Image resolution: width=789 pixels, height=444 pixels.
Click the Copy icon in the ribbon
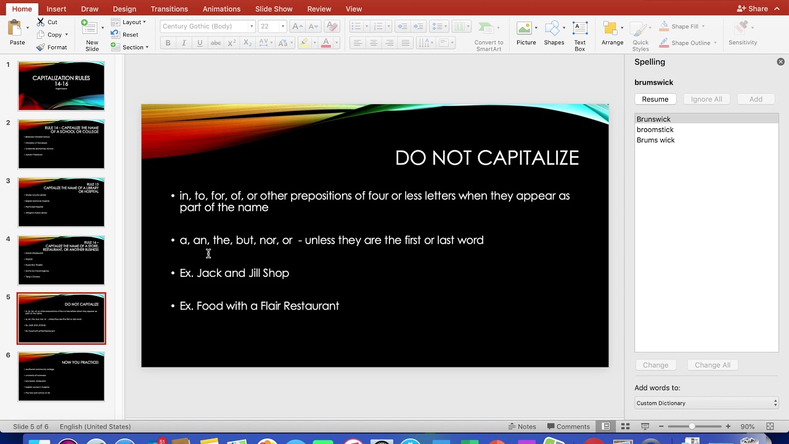[x=41, y=35]
